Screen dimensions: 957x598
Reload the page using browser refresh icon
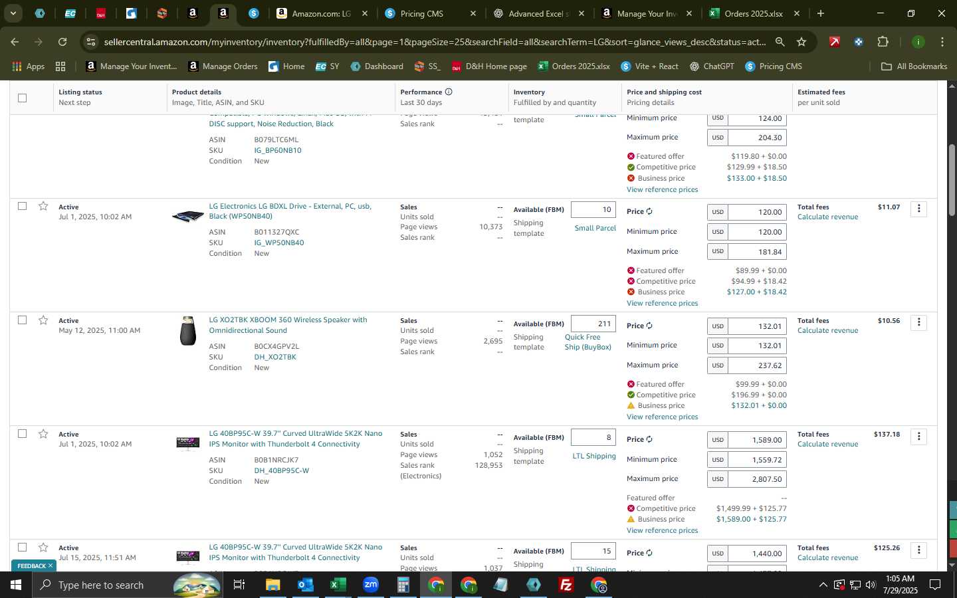62,42
